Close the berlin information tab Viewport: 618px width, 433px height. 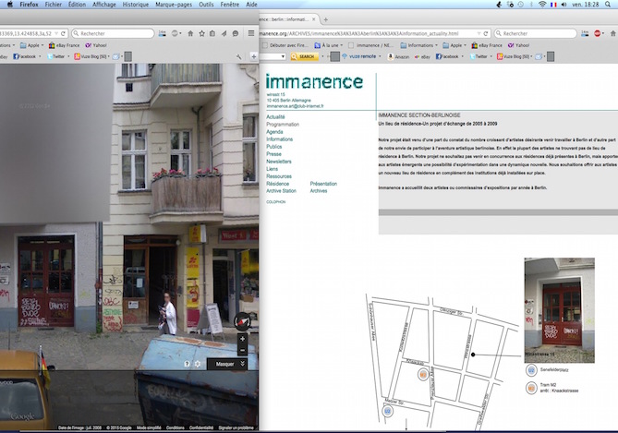(x=314, y=19)
